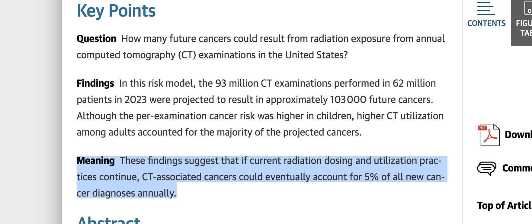
Task: Click the '5%' value in Meaning
Action: 372,177
